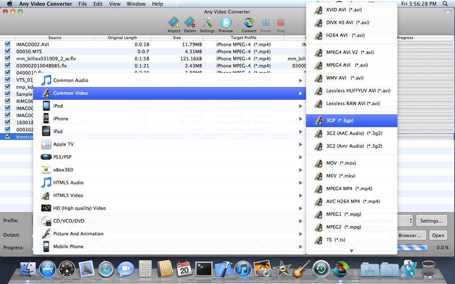The image size is (455, 284).
Task: Open App Store from the Dock
Action: 47,269
